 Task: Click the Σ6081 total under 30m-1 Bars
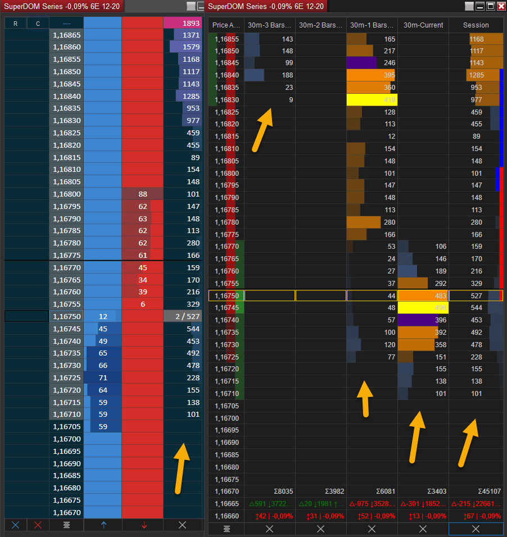[385, 492]
